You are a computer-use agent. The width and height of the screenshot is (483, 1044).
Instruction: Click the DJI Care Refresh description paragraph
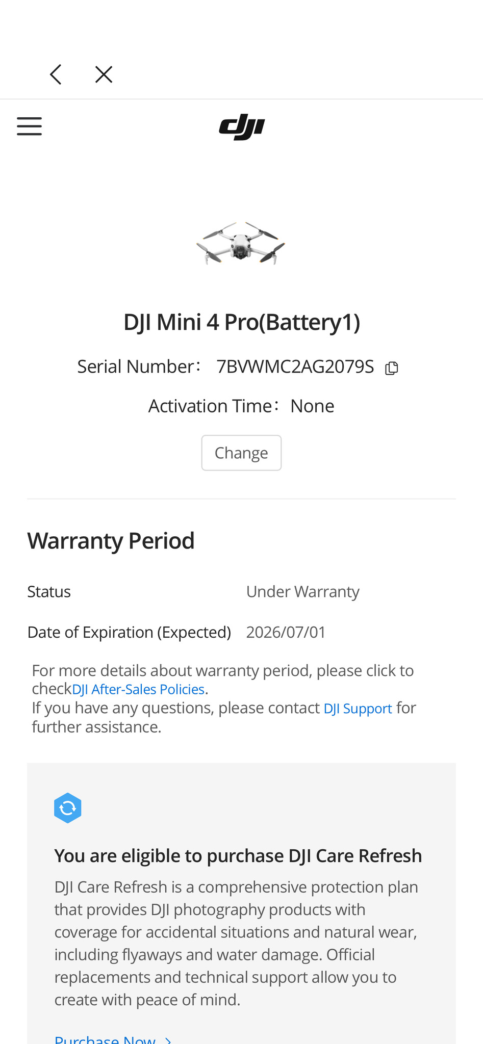pyautogui.click(x=236, y=943)
